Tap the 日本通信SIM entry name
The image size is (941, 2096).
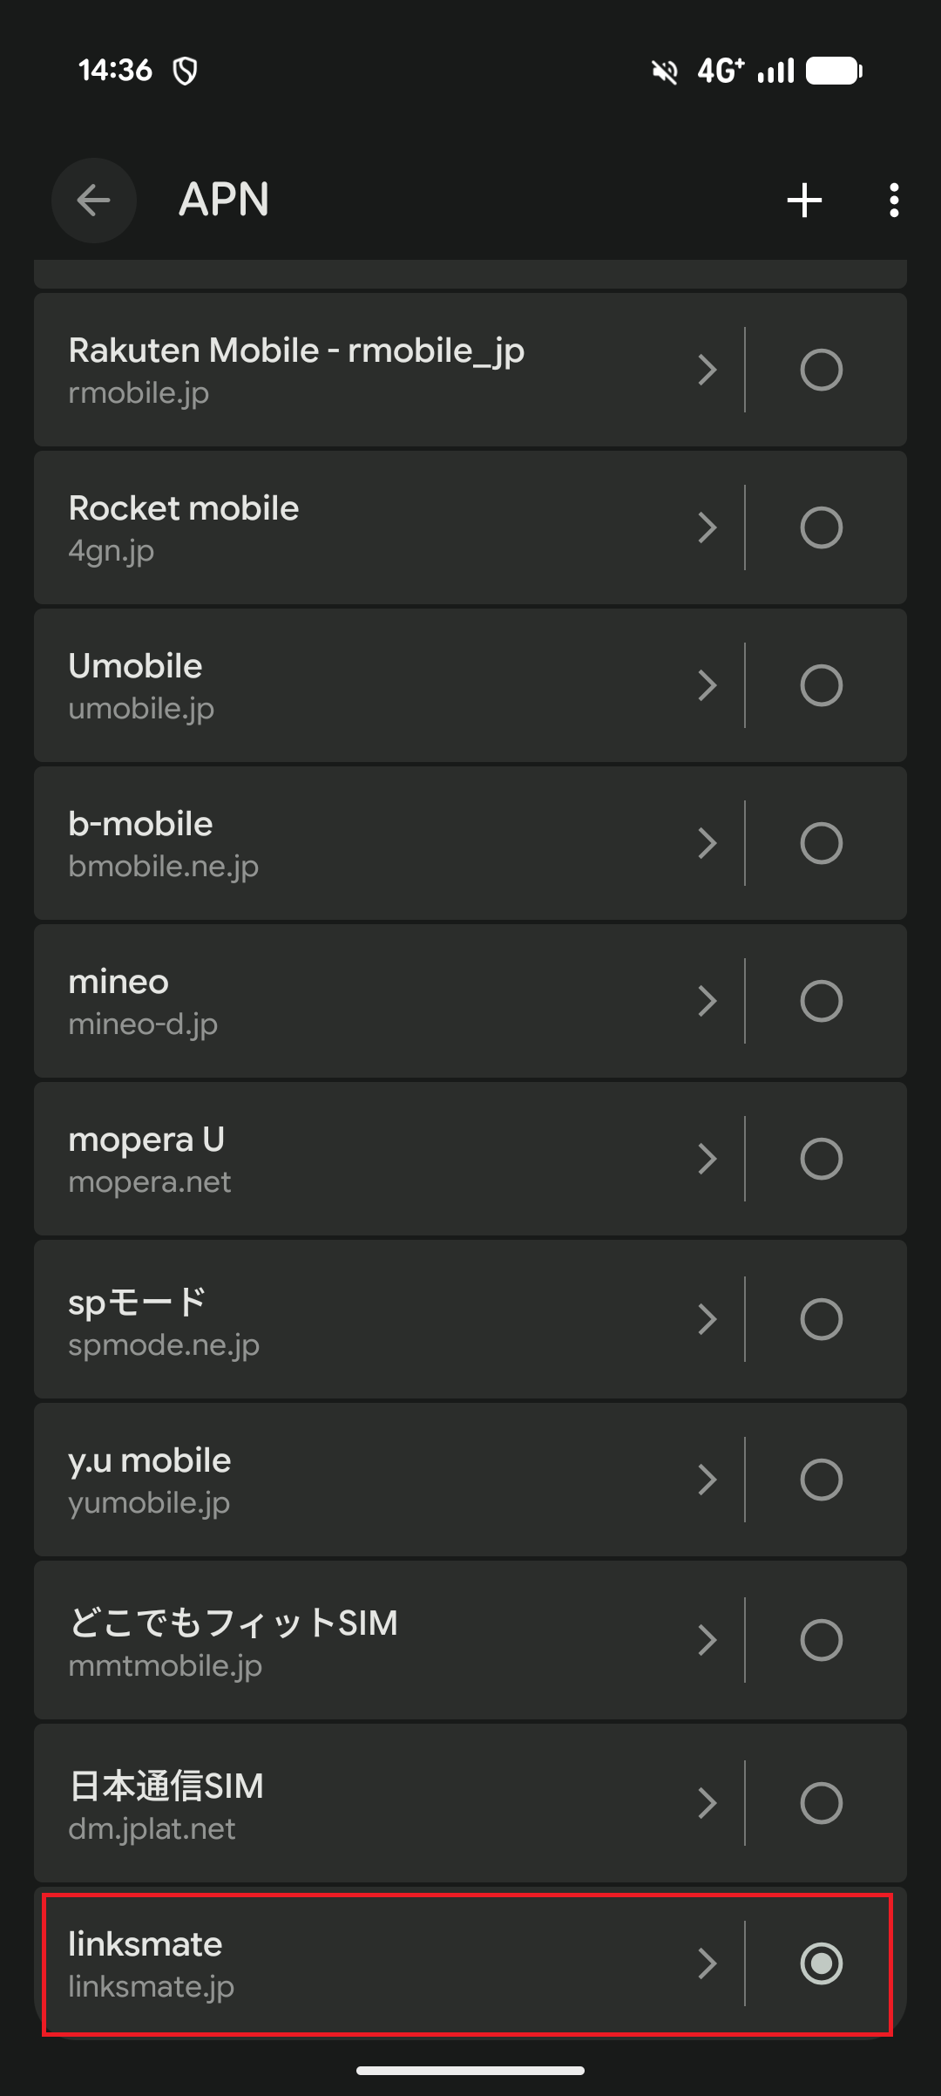click(166, 1786)
